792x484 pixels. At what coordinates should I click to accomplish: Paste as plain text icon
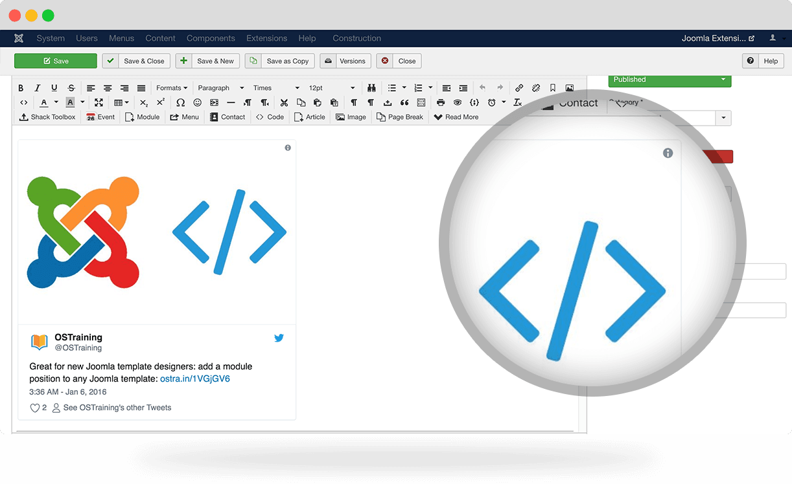coord(334,102)
